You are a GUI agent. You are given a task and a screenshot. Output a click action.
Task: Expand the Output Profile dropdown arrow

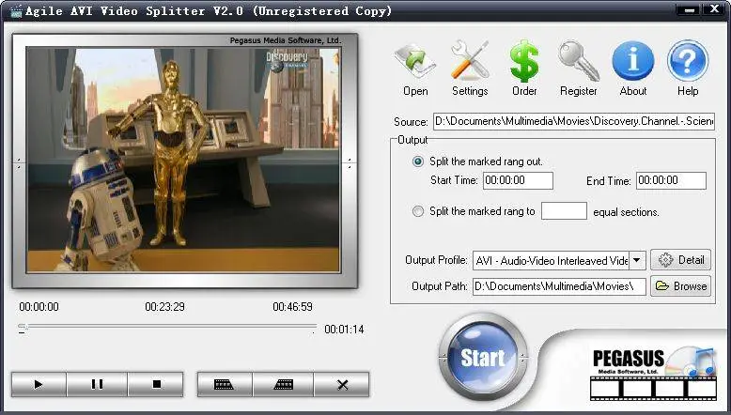click(637, 260)
